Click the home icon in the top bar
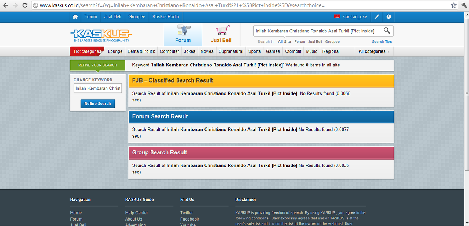The height and width of the screenshot is (226, 469). [75, 17]
